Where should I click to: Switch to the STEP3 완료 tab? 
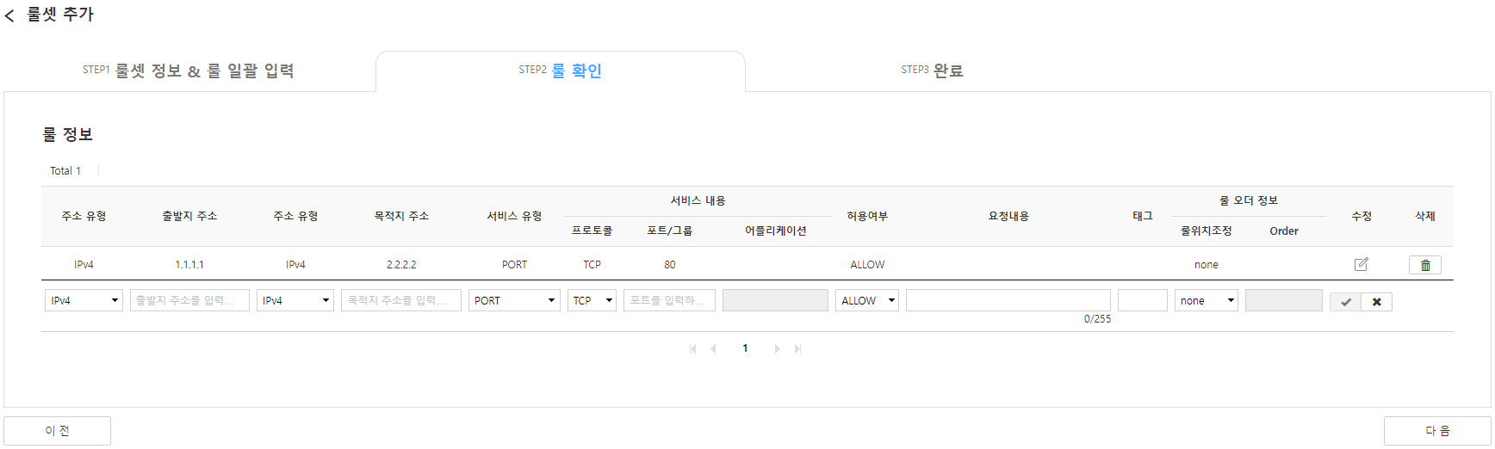[932, 71]
